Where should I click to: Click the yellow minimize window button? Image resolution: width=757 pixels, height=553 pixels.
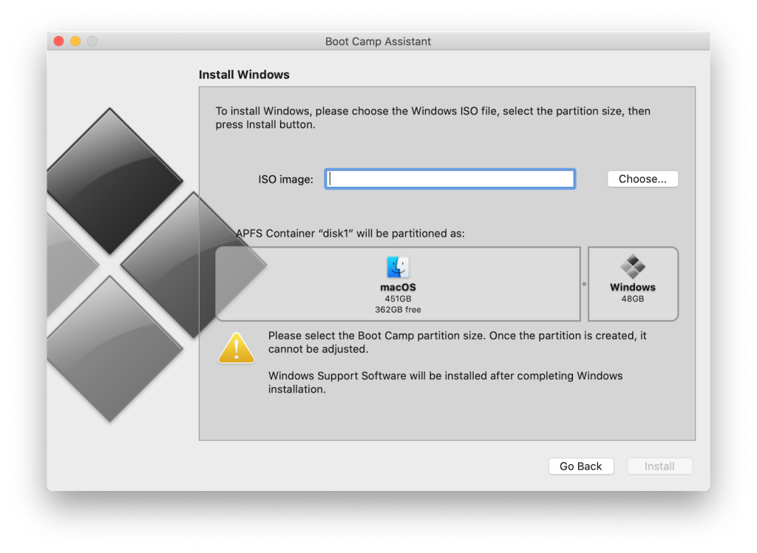pyautogui.click(x=74, y=41)
